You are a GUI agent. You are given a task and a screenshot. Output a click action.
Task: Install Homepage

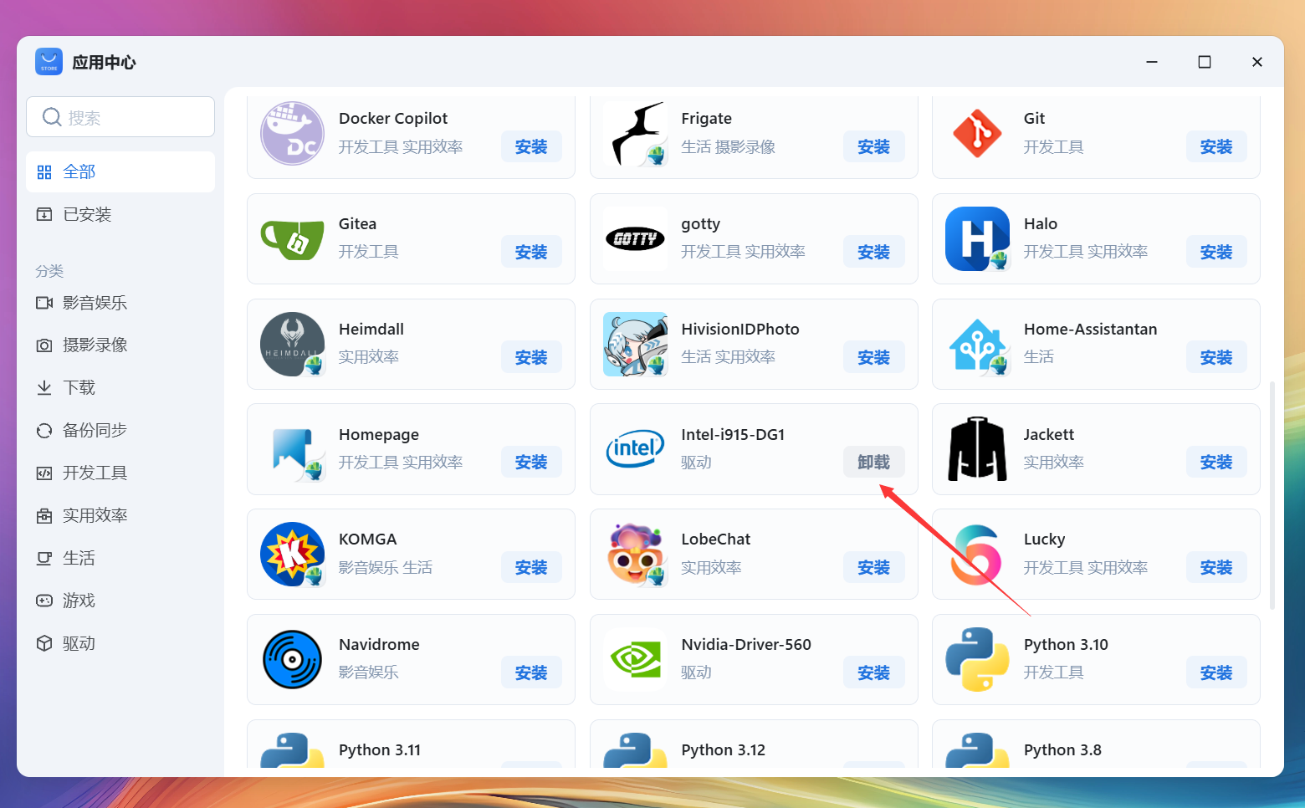pos(531,462)
